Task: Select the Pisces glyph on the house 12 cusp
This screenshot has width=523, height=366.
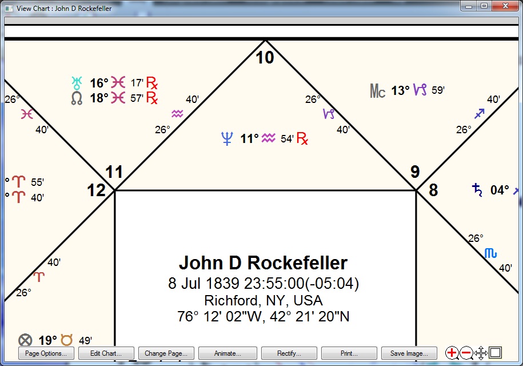Action: 27,114
